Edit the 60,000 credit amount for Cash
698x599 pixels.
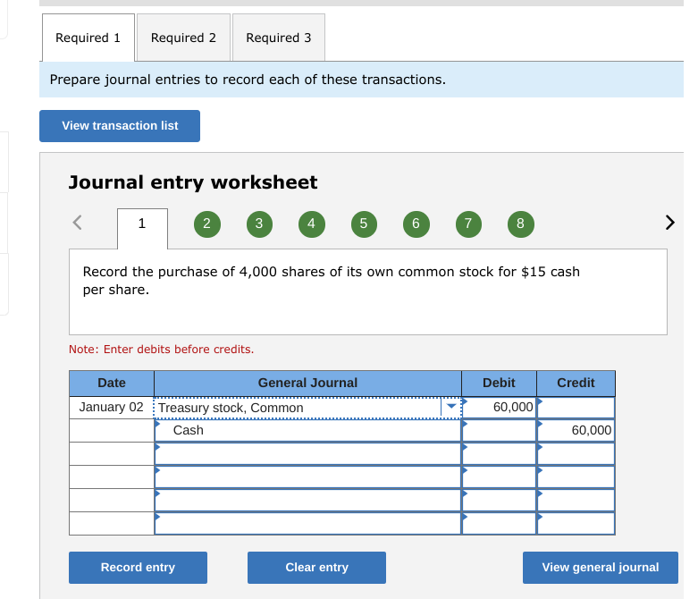coord(576,430)
